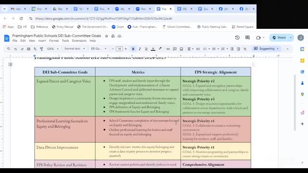Select the paint format tool
308x173 pixels.
[41, 49]
